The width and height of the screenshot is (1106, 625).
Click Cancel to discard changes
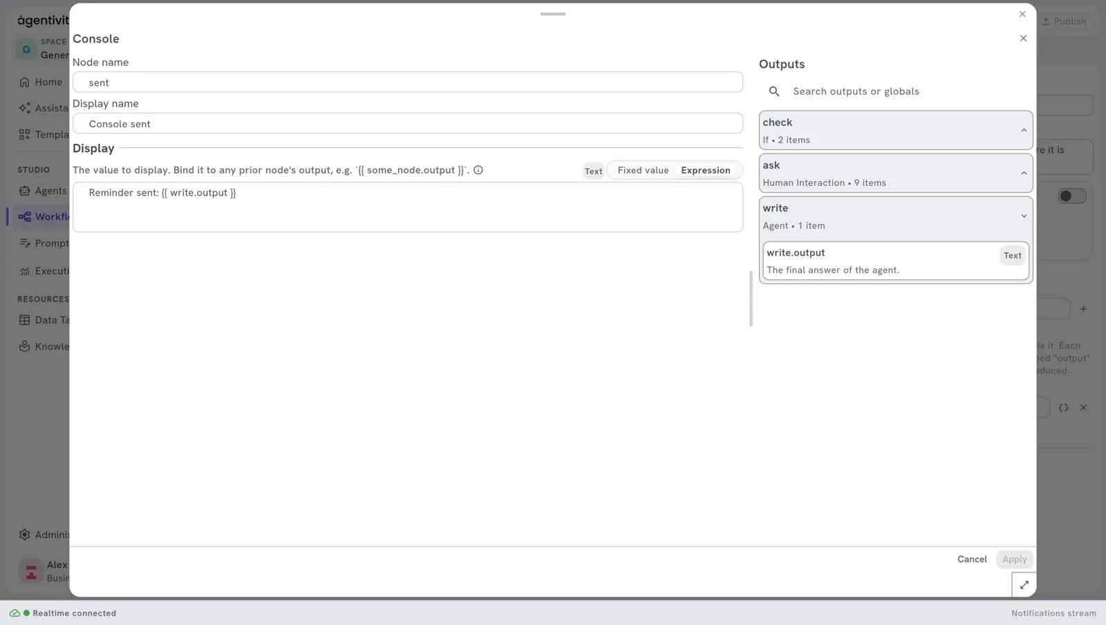[x=972, y=559]
